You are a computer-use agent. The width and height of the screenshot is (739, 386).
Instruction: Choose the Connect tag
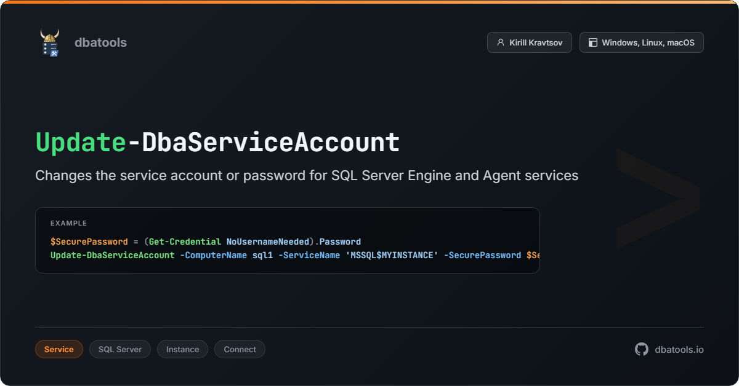pyautogui.click(x=240, y=349)
